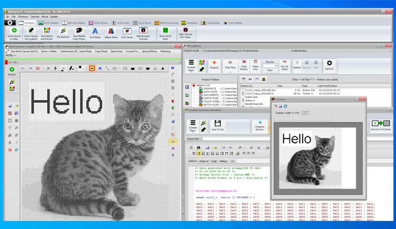Launch the LCD Viewer

coord(127,33)
